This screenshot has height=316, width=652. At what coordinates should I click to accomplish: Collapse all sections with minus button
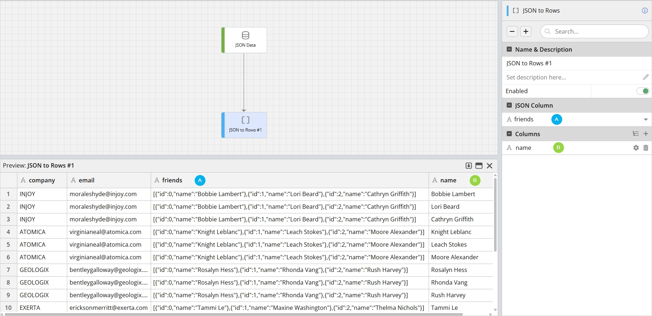pos(512,31)
